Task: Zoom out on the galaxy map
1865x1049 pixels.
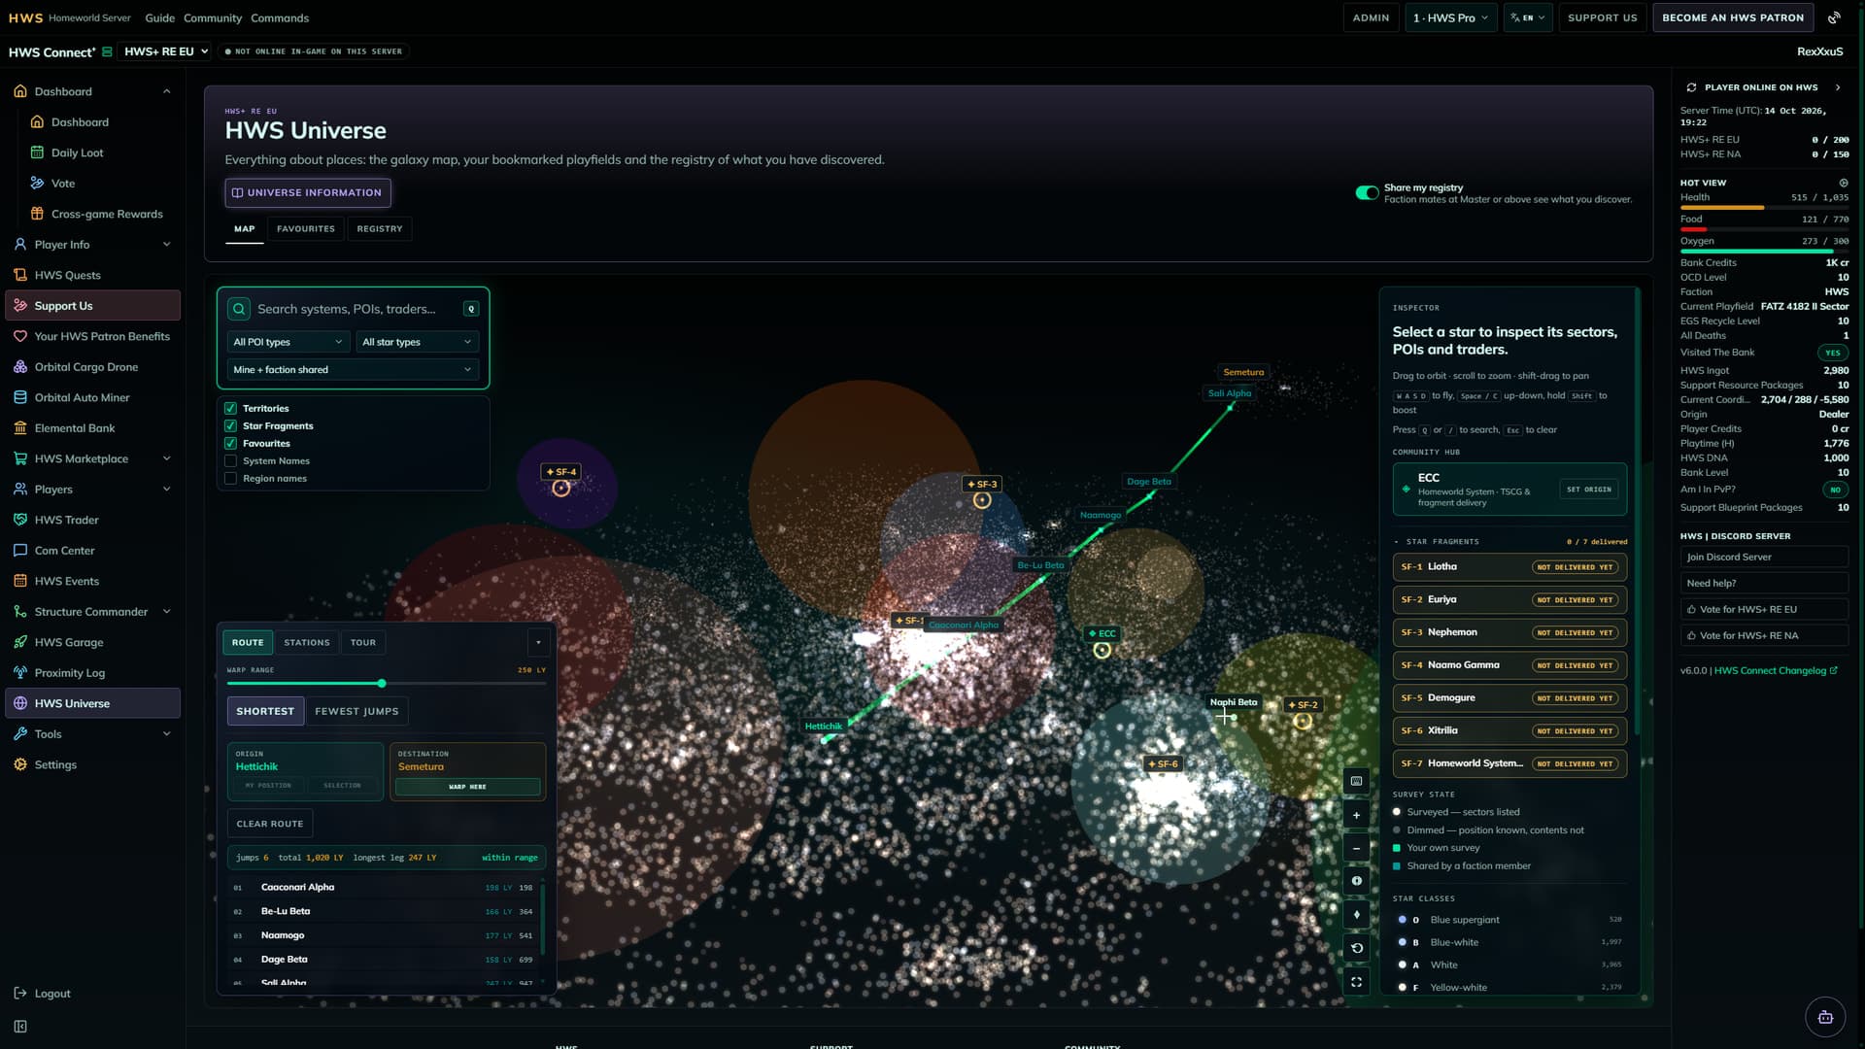Action: 1356,848
